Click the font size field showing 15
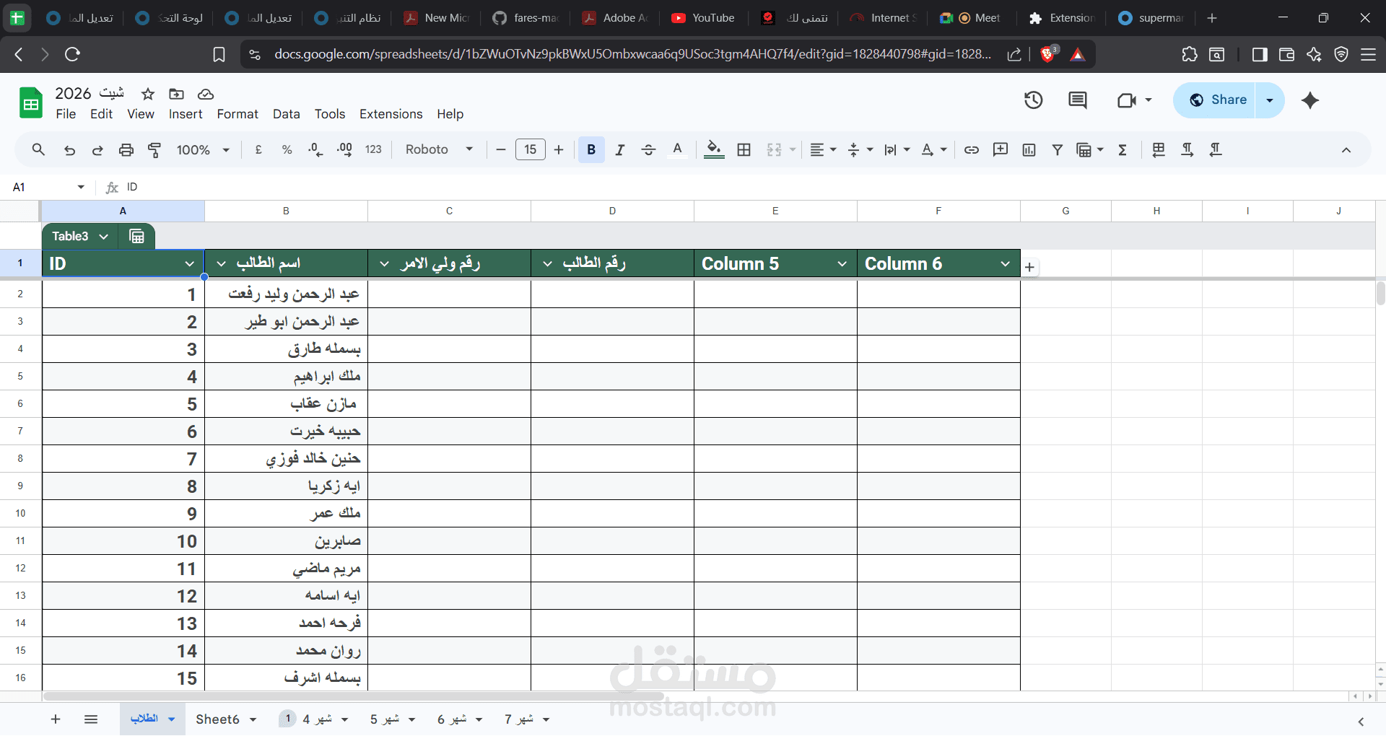 (531, 149)
